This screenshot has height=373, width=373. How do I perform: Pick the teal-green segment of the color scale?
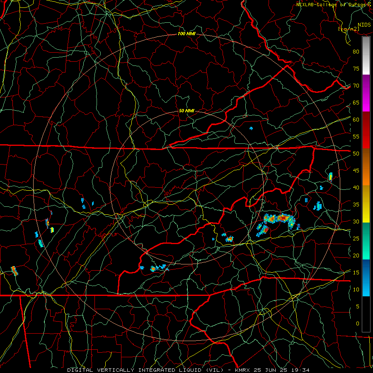tap(366, 241)
